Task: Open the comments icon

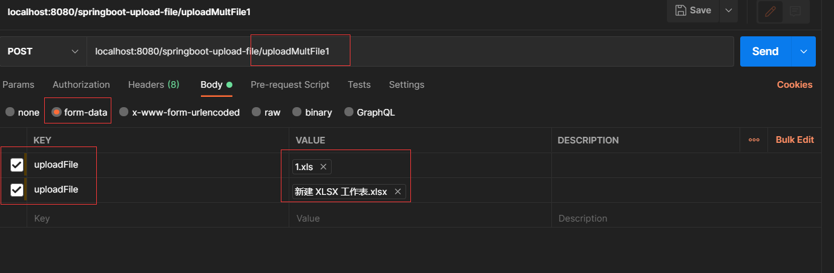Action: pyautogui.click(x=795, y=11)
